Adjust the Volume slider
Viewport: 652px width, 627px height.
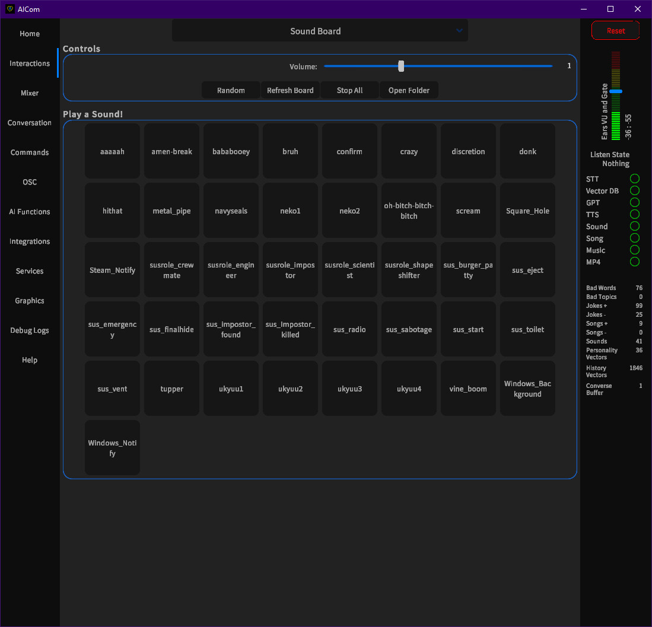tap(400, 66)
